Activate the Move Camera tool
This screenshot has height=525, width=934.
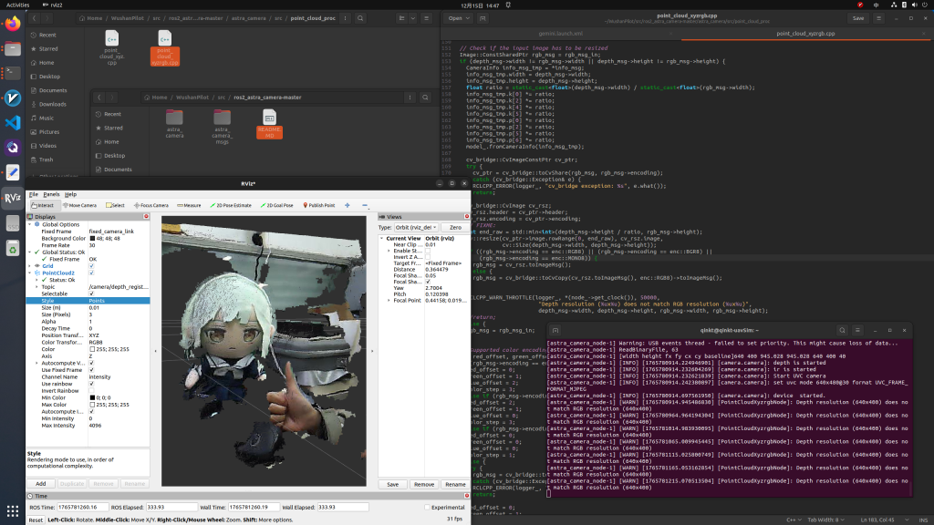[81, 205]
